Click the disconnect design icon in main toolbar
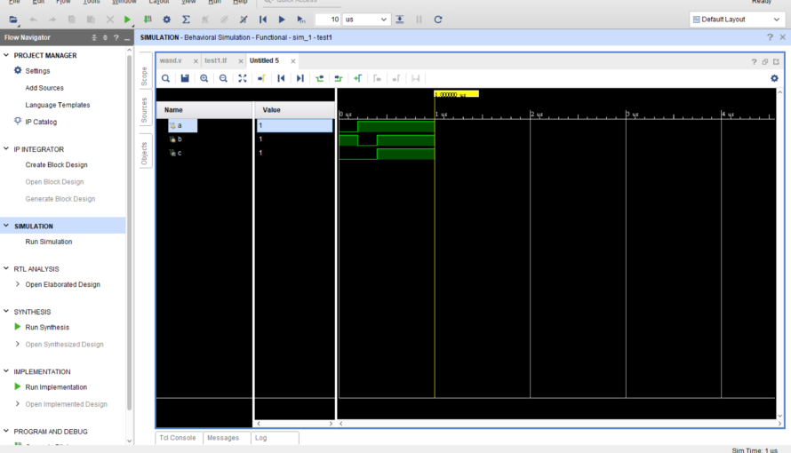This screenshot has width=791, height=453. [x=244, y=20]
